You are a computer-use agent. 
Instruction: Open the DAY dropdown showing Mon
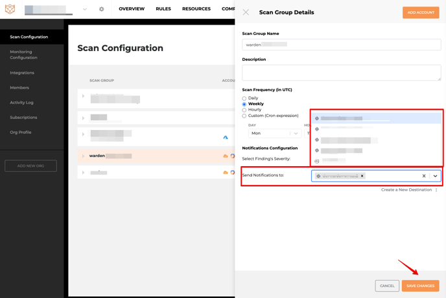click(x=275, y=133)
